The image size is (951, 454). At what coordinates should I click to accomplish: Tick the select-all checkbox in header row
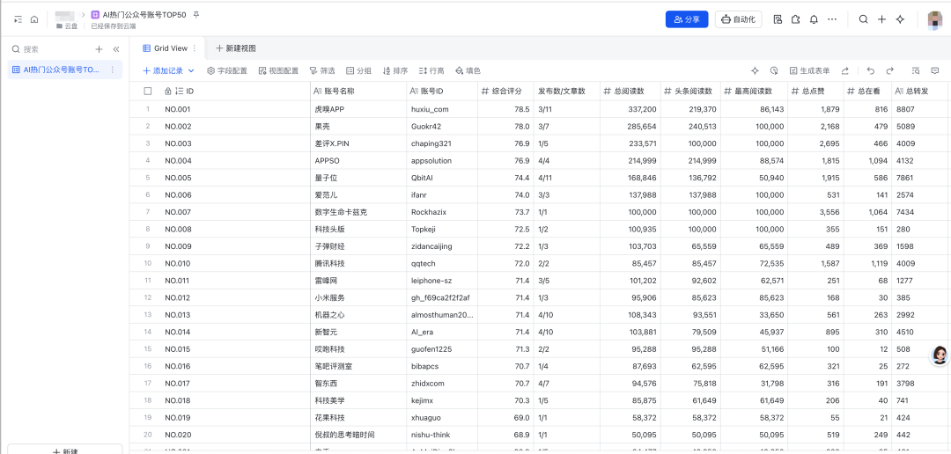pyautogui.click(x=147, y=92)
